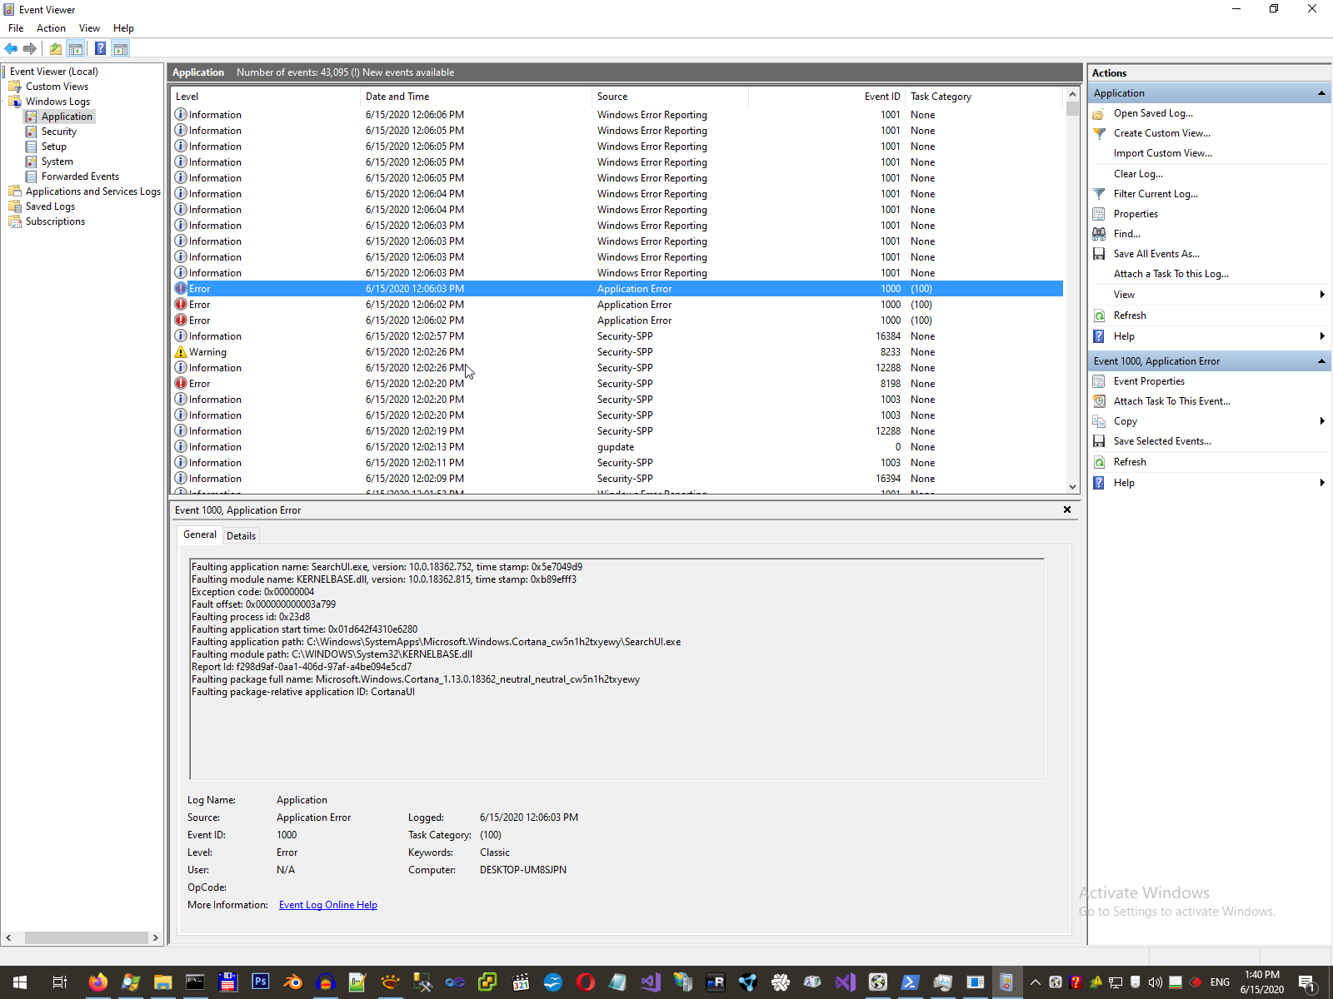
Task: Click Attach Task To This Event icon
Action: coord(1099,401)
